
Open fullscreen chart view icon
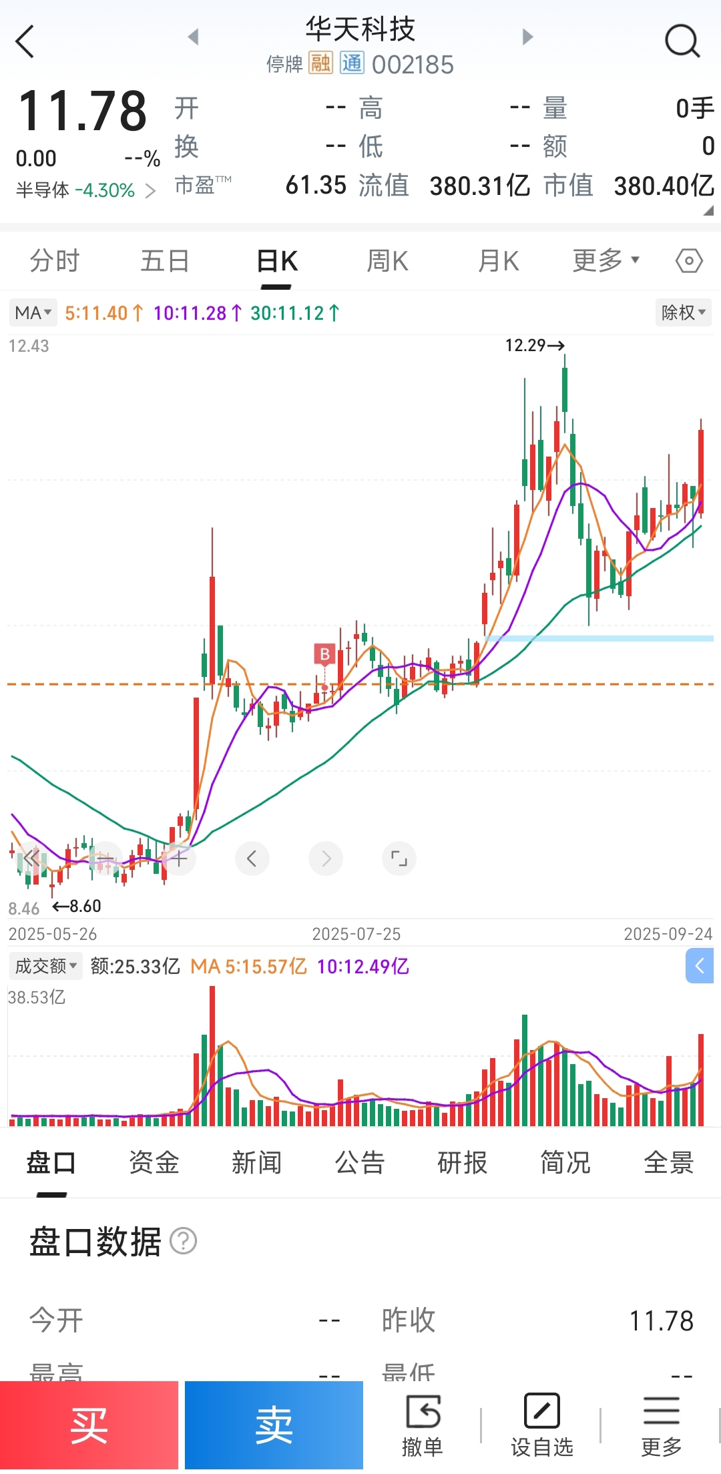coord(399,858)
